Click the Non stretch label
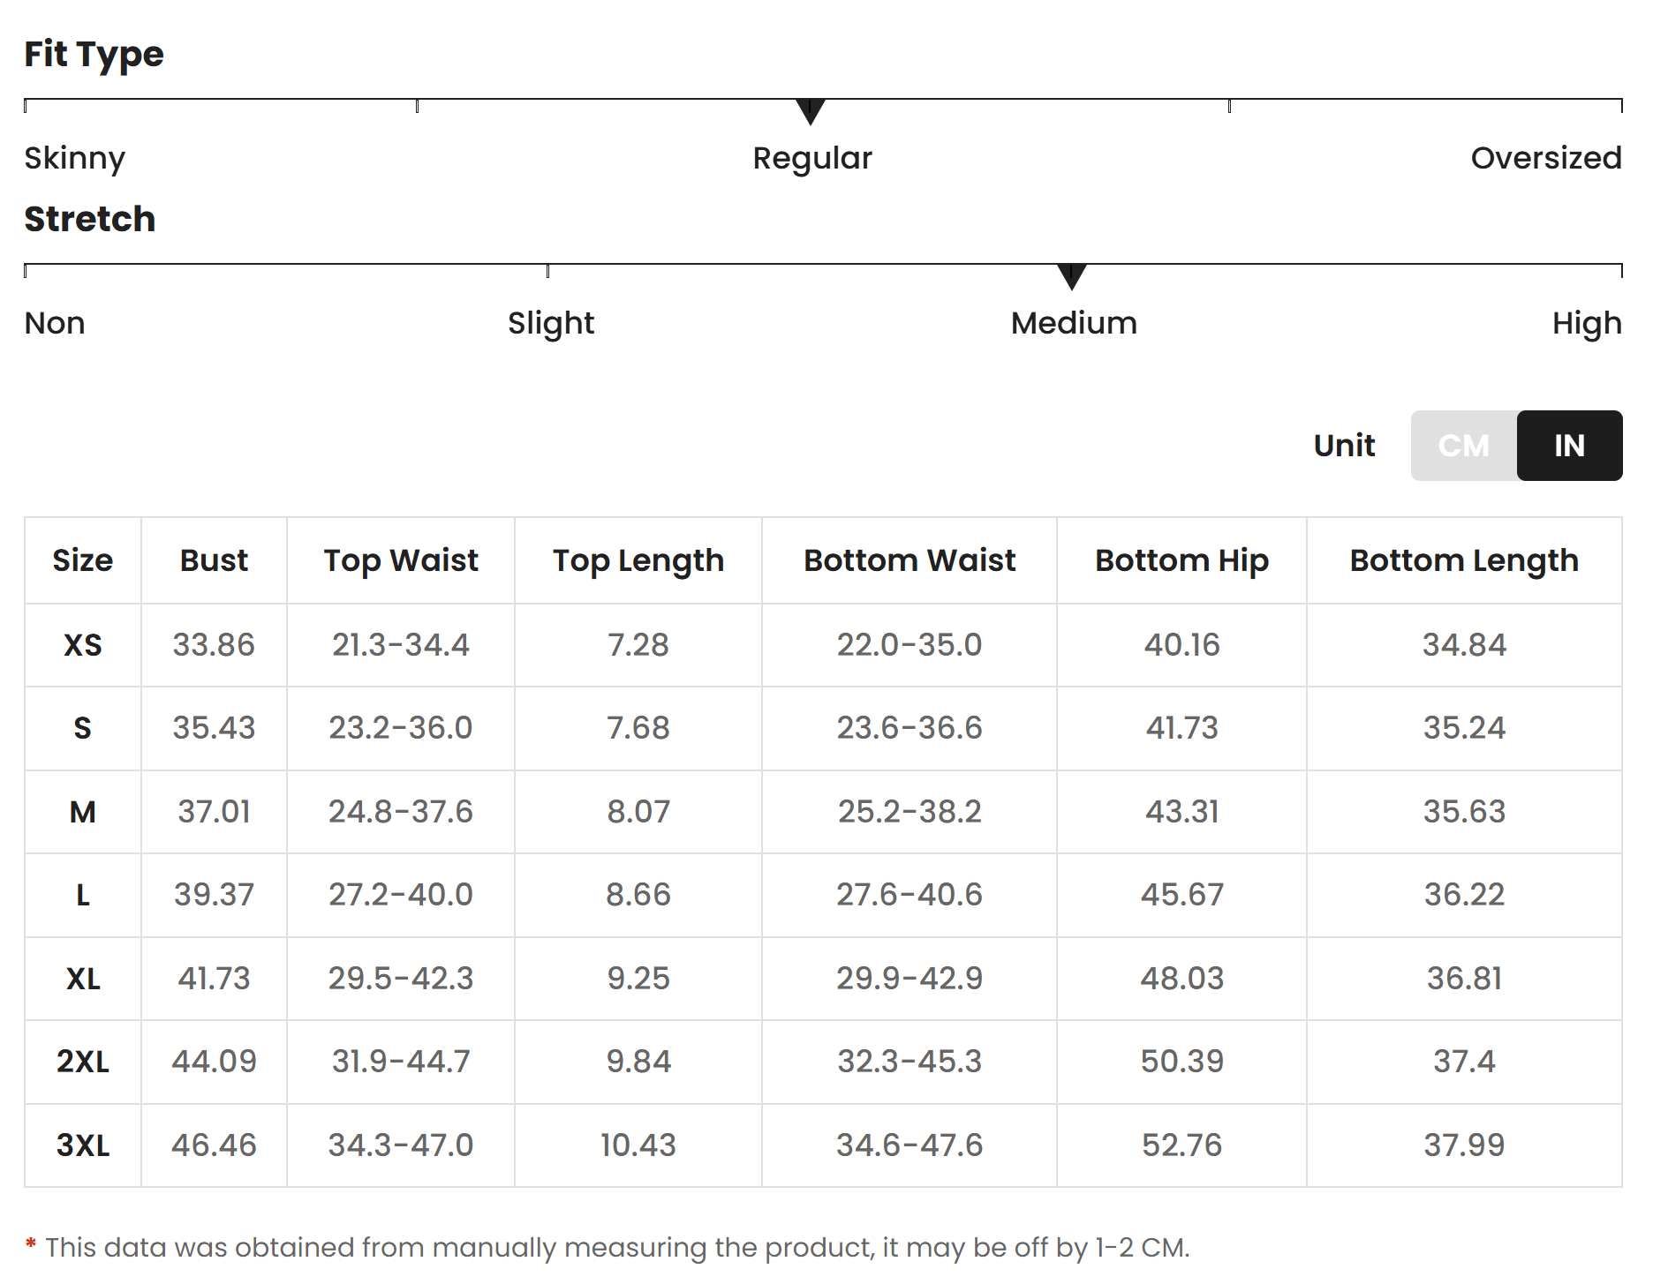Screen dimensions: 1653x1284 55,323
